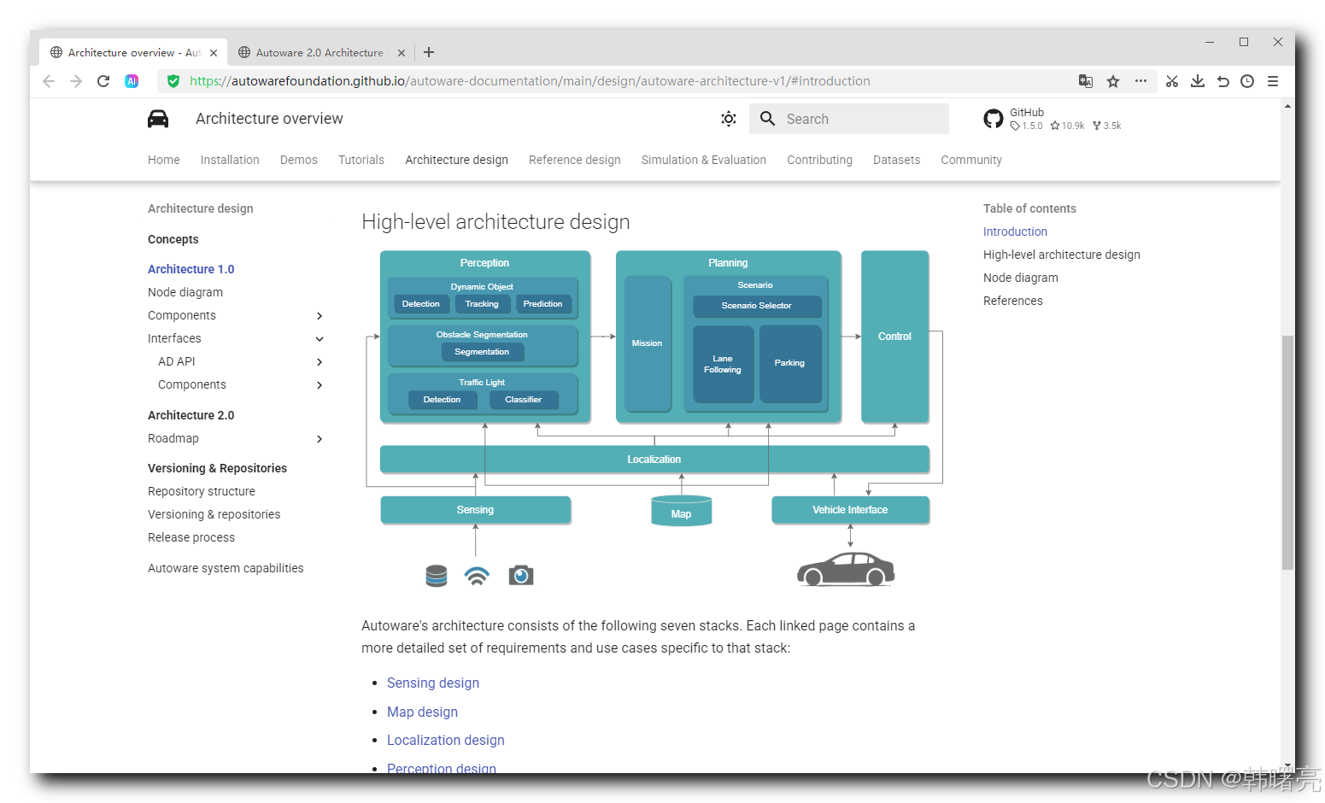Screen dimensions: 1325x803
Task: Reload the page with refresh icon
Action: pos(103,81)
